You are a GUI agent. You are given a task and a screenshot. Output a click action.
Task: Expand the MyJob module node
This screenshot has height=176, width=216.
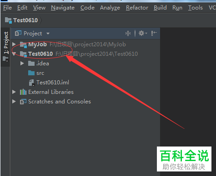click(14, 44)
